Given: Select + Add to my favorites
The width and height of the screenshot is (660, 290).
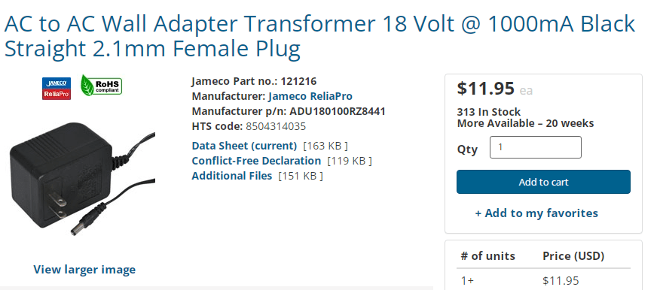Looking at the screenshot, I should click(536, 213).
